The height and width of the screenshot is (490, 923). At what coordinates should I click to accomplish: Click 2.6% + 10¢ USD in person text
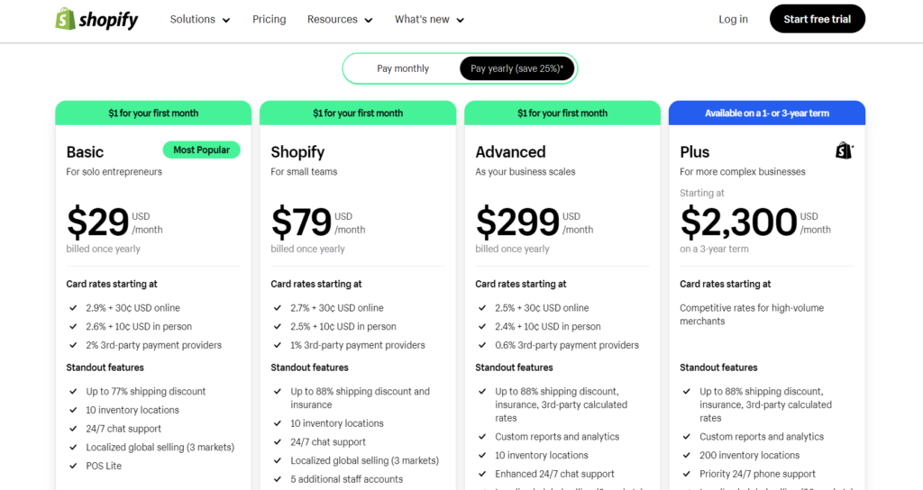pyautogui.click(x=139, y=326)
